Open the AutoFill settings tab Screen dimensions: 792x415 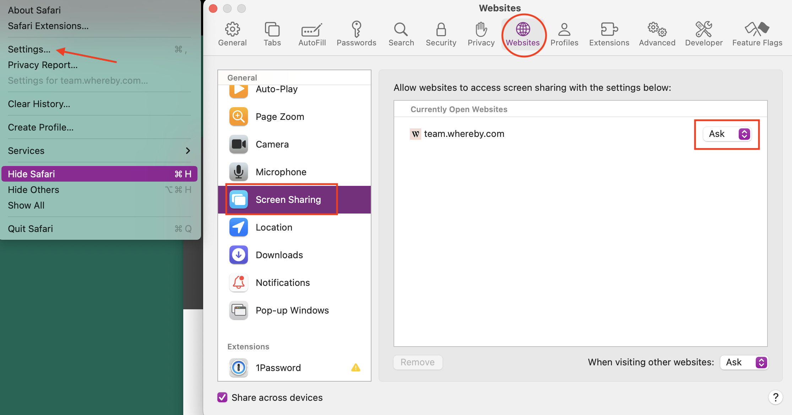(312, 34)
